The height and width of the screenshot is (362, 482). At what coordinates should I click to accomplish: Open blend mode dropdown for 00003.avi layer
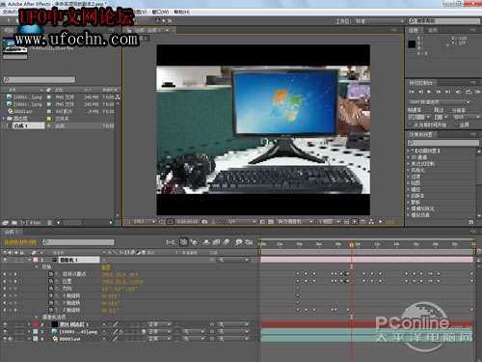(x=159, y=339)
